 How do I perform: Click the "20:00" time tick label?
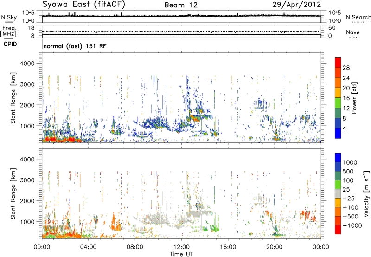(x=274, y=247)
